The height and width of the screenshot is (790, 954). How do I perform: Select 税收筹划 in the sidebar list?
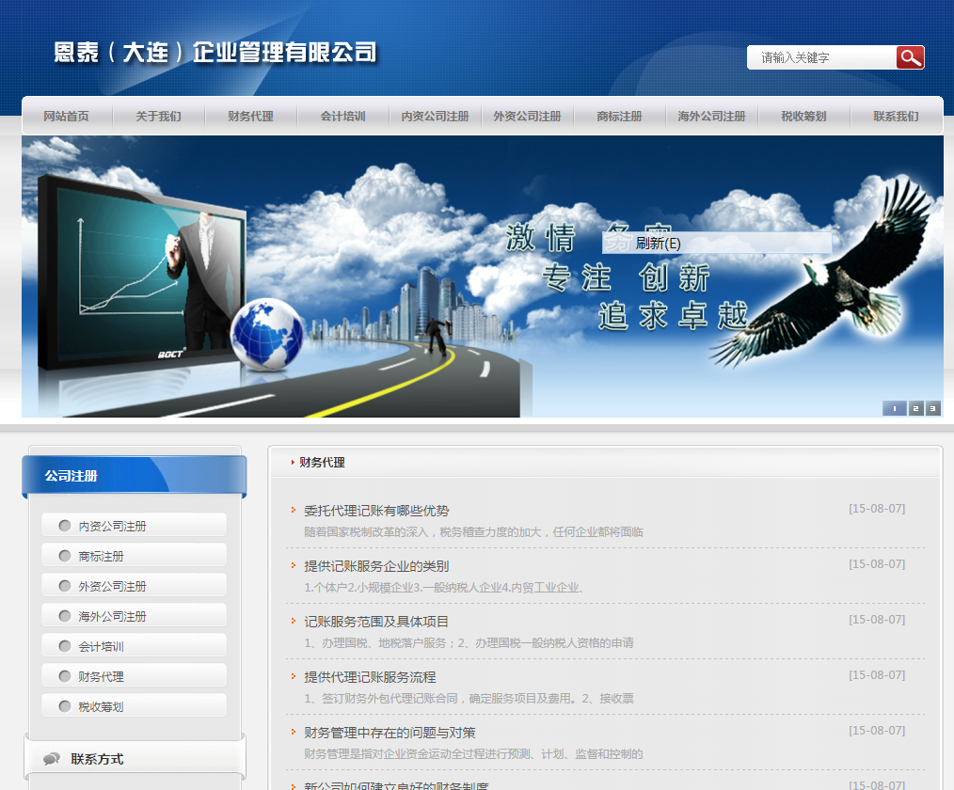tap(101, 706)
